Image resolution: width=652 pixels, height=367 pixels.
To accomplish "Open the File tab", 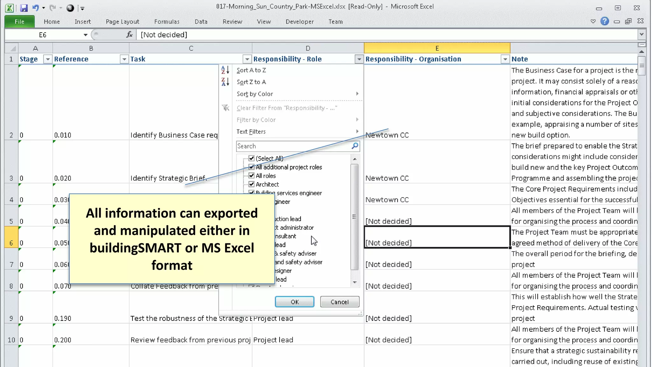I will (19, 21).
